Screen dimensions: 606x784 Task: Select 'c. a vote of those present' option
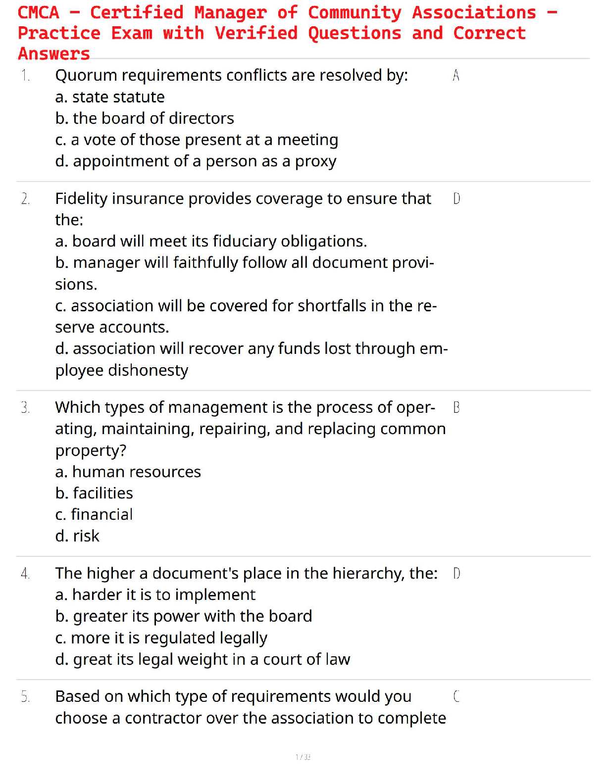pos(197,140)
